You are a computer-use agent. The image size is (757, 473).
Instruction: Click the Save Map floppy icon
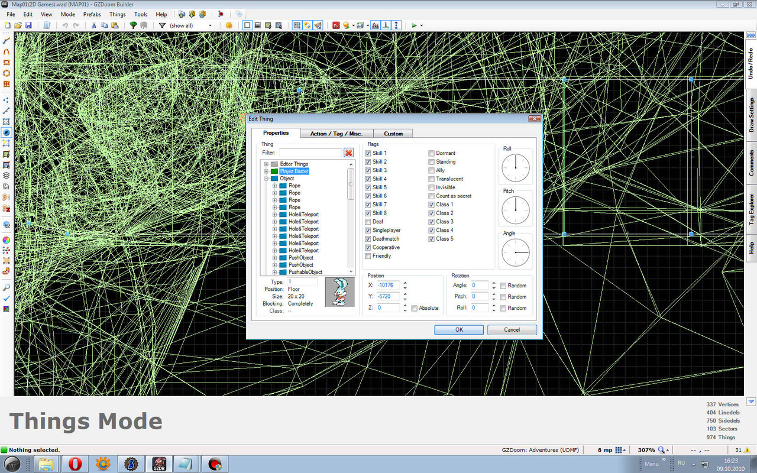[28, 25]
